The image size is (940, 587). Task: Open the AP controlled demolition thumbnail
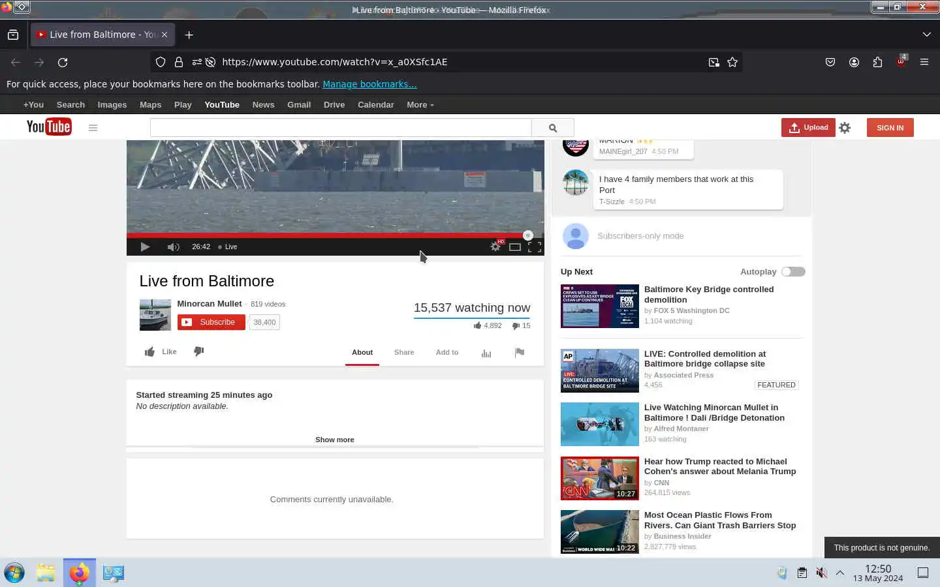coord(600,370)
